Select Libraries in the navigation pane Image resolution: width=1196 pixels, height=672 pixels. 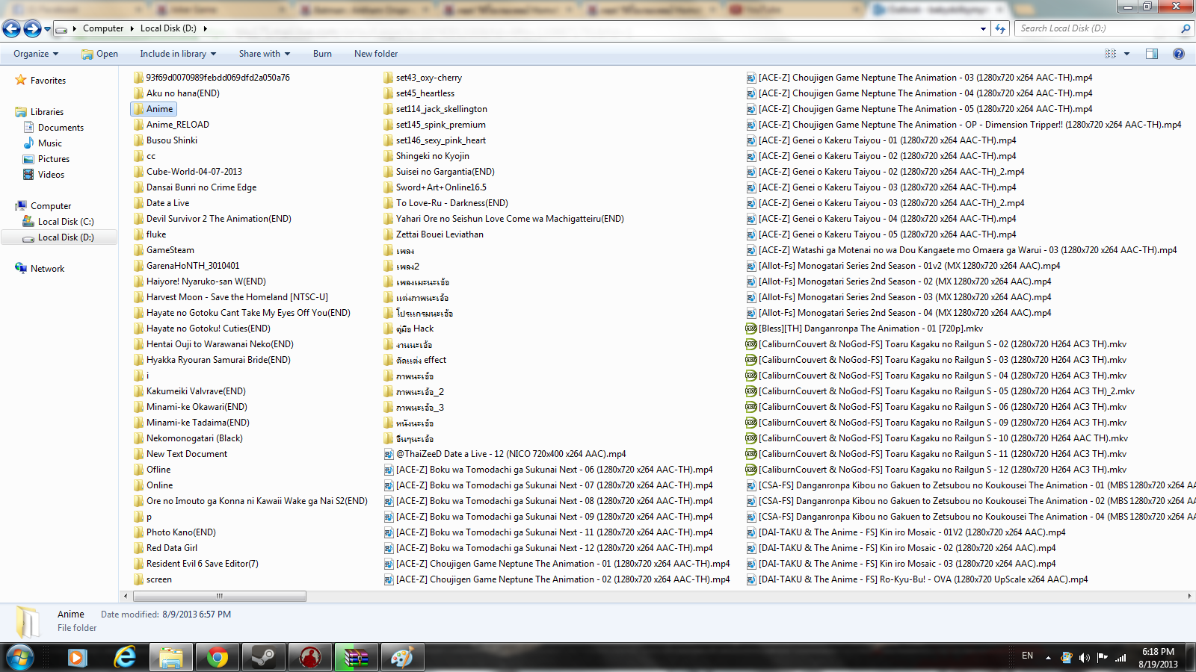coord(47,112)
